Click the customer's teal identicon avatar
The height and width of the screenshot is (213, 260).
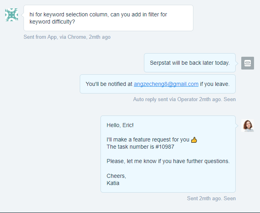pos(12,15)
